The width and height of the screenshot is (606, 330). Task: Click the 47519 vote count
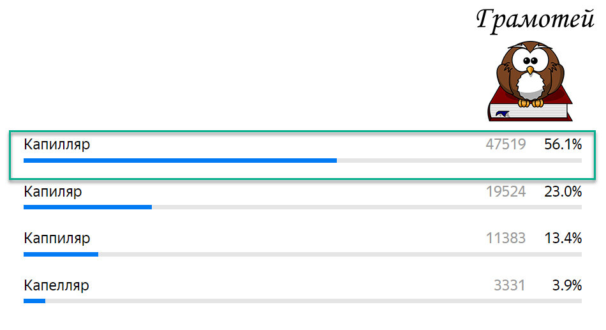tap(505, 145)
